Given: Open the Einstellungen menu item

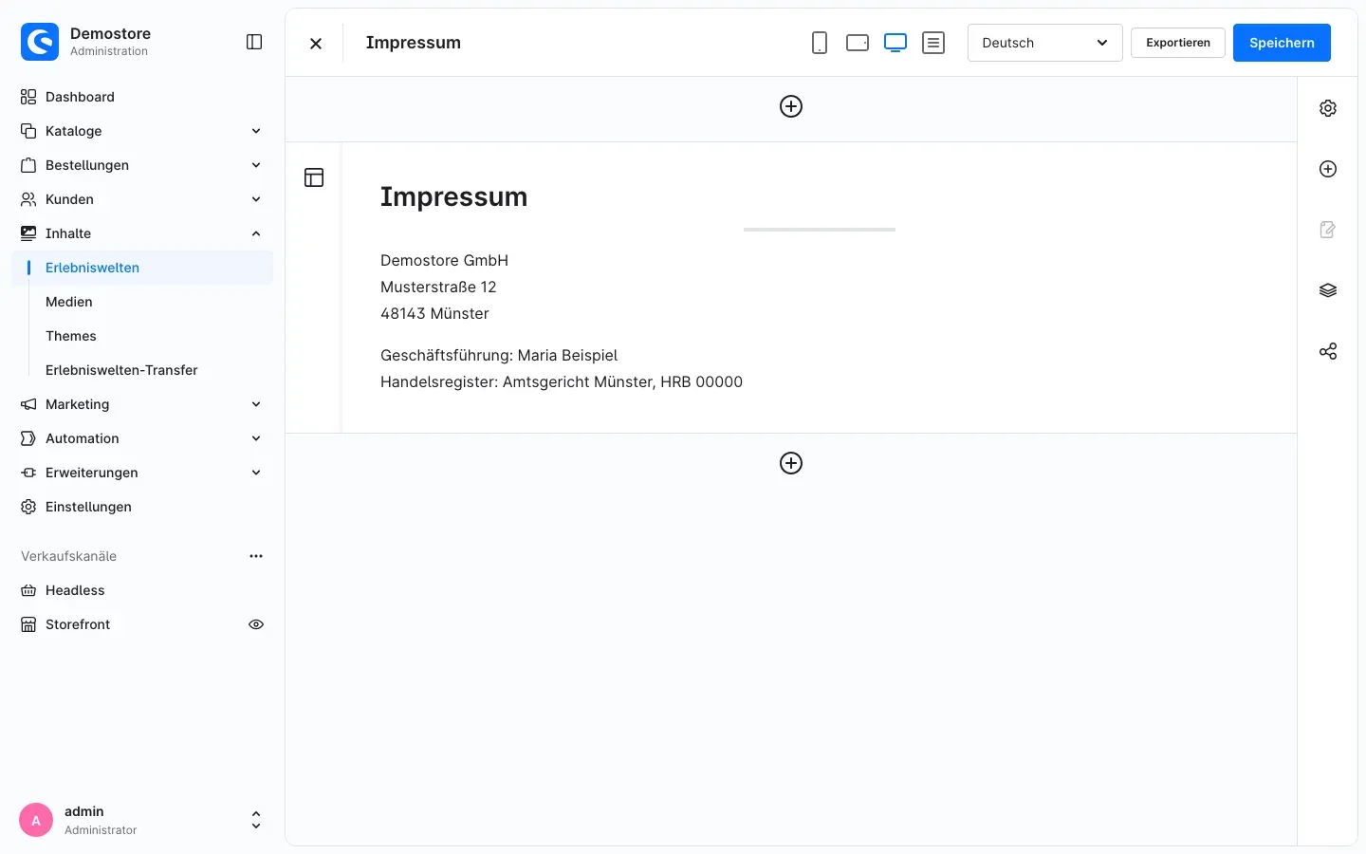Looking at the screenshot, I should tap(142, 507).
